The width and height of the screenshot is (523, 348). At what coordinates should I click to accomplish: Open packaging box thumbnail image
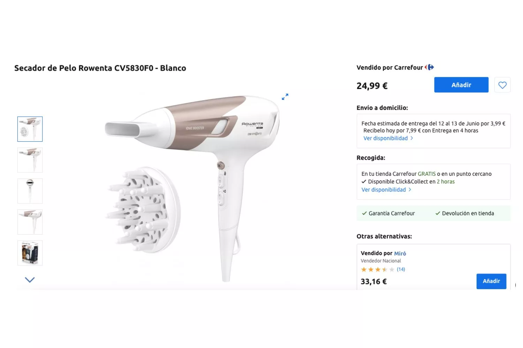(x=30, y=253)
